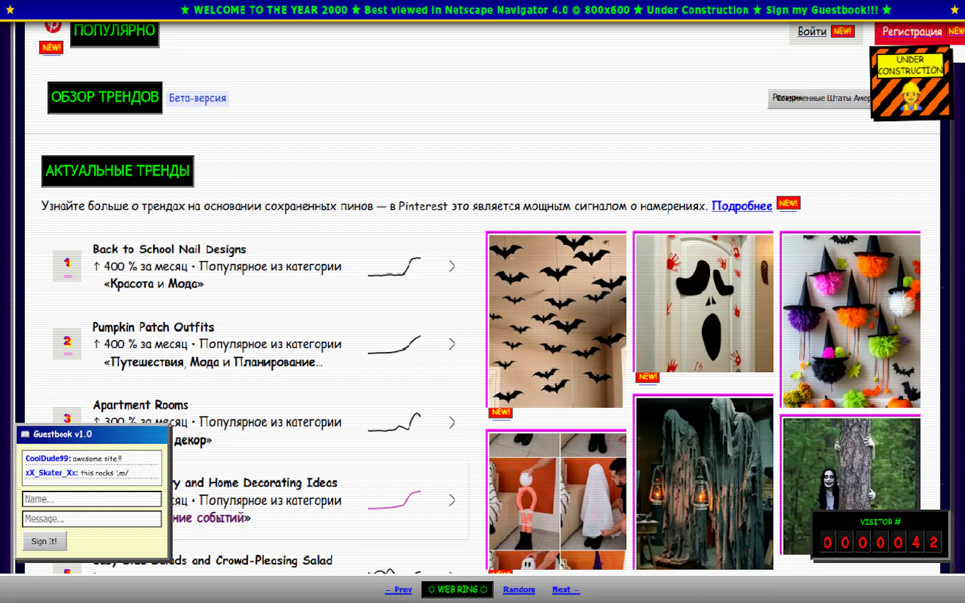Open the ОБЗОР ТРЕНДОВ heading link

coord(105,98)
